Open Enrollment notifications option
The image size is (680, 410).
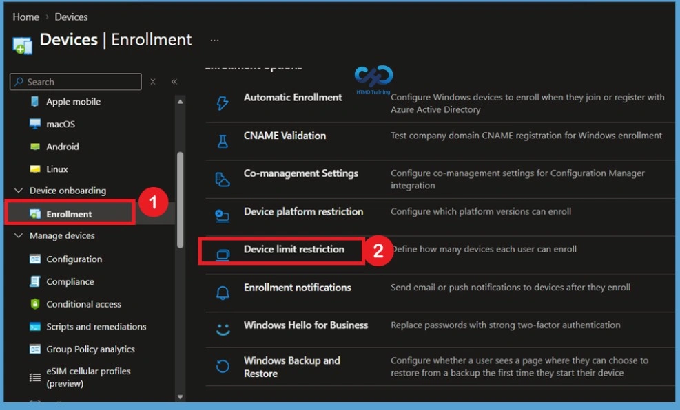(x=297, y=288)
